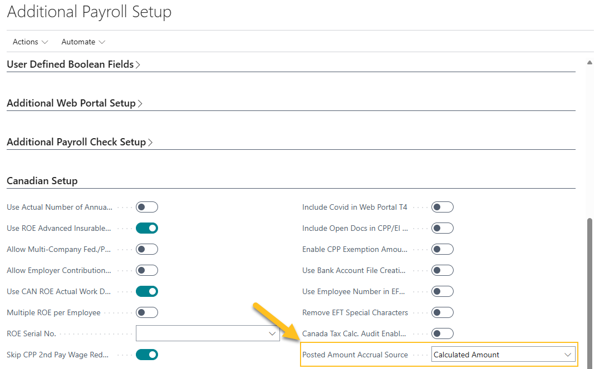Disable Use ROE Advanced Insurable toggle
The width and height of the screenshot is (600, 369).
coord(146,228)
